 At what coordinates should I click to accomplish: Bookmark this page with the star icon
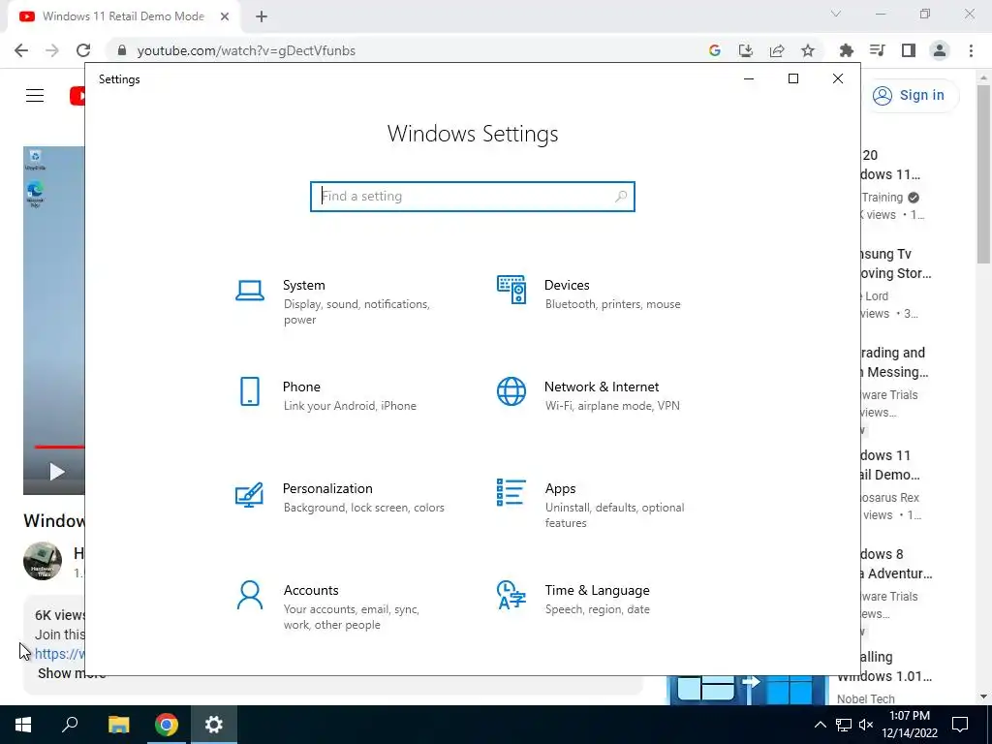click(808, 50)
